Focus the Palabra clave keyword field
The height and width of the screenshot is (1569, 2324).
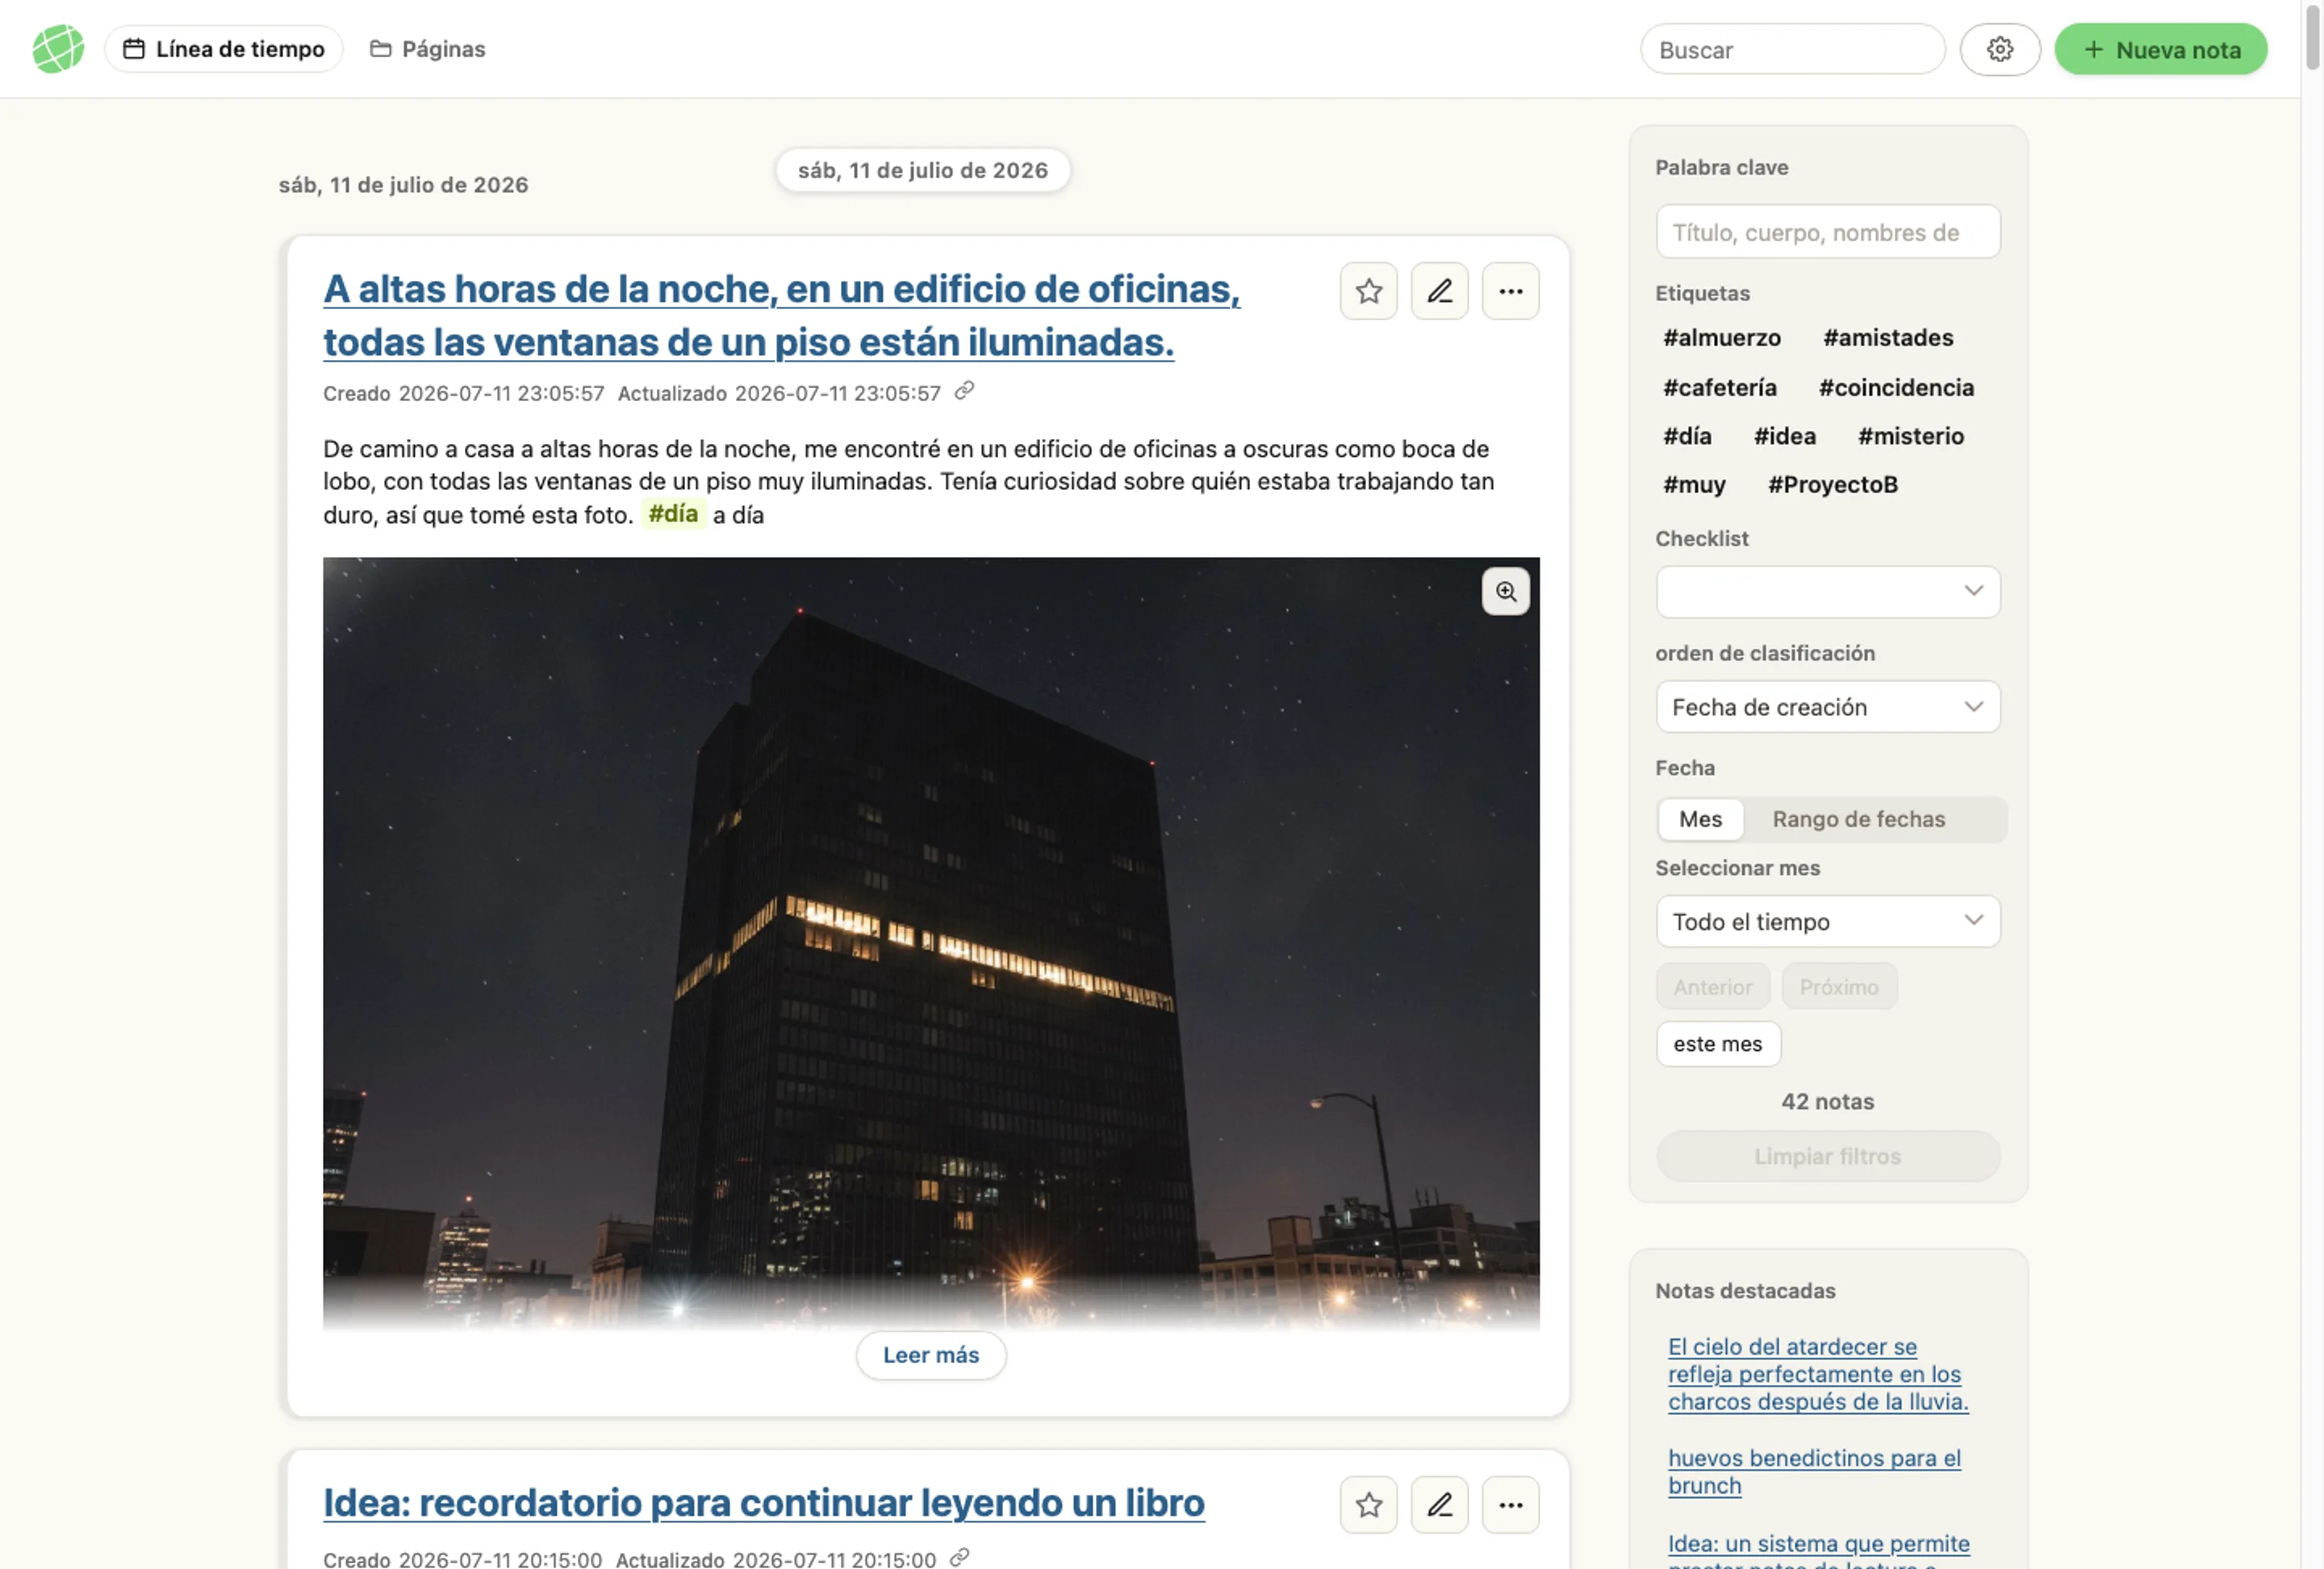pyautogui.click(x=1827, y=232)
